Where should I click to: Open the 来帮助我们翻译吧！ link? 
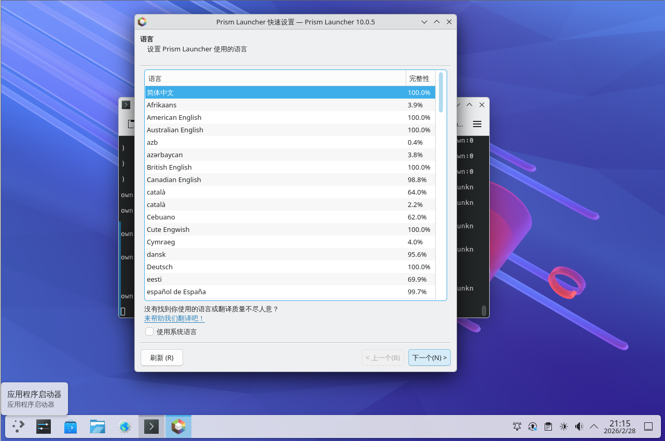(x=174, y=318)
